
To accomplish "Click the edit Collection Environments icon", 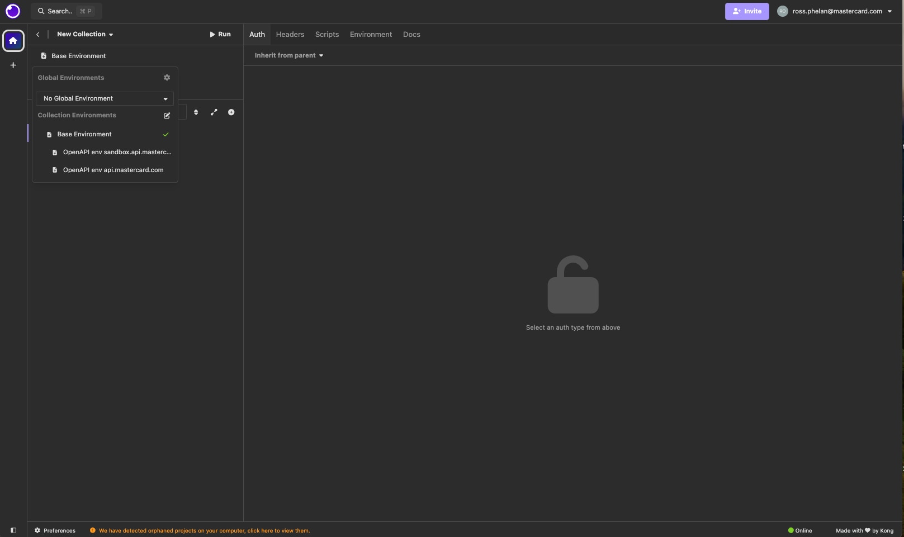I will pos(167,116).
